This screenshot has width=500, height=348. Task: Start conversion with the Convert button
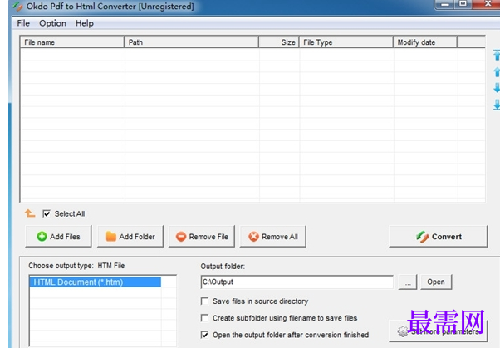[439, 237]
